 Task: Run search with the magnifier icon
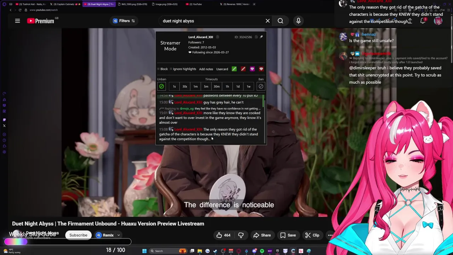[x=280, y=21]
